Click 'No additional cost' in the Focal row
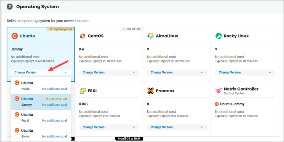 click(x=55, y=120)
